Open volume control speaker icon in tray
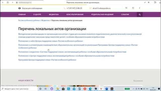 tap(144, 89)
